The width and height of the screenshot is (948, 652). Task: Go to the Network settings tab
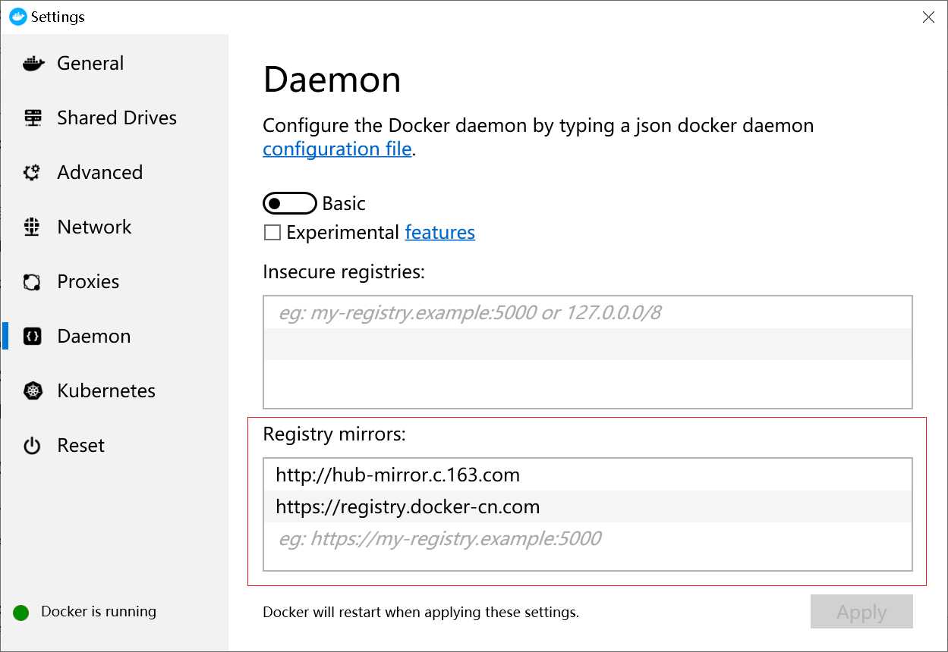(x=94, y=227)
